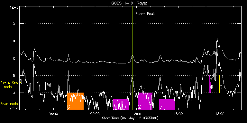Image resolution: width=247 pixels, height=123 pixels.
Task: Click the 12:00 time tick label
Action: pyautogui.click(x=137, y=114)
